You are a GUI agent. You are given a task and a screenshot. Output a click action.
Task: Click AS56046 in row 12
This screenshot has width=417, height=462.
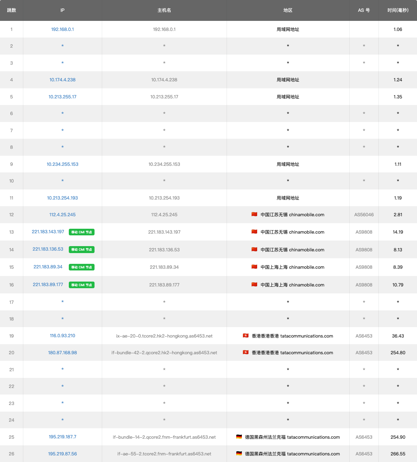point(364,214)
